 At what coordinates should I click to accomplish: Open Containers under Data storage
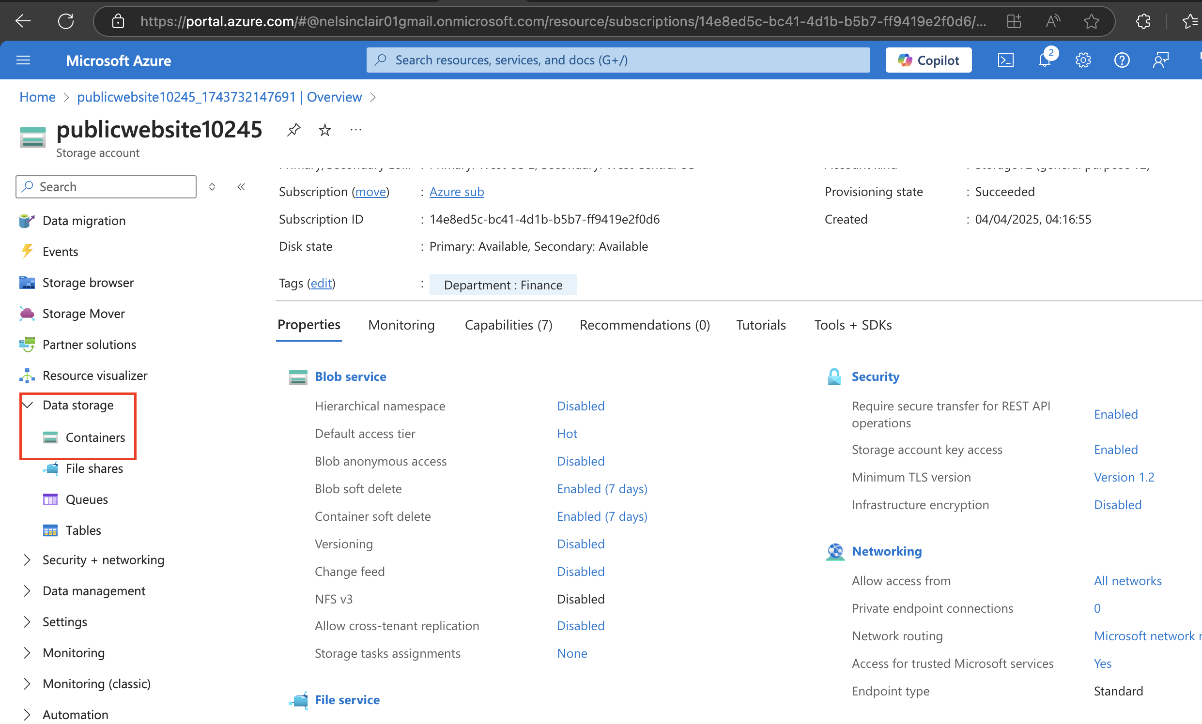[x=95, y=437]
